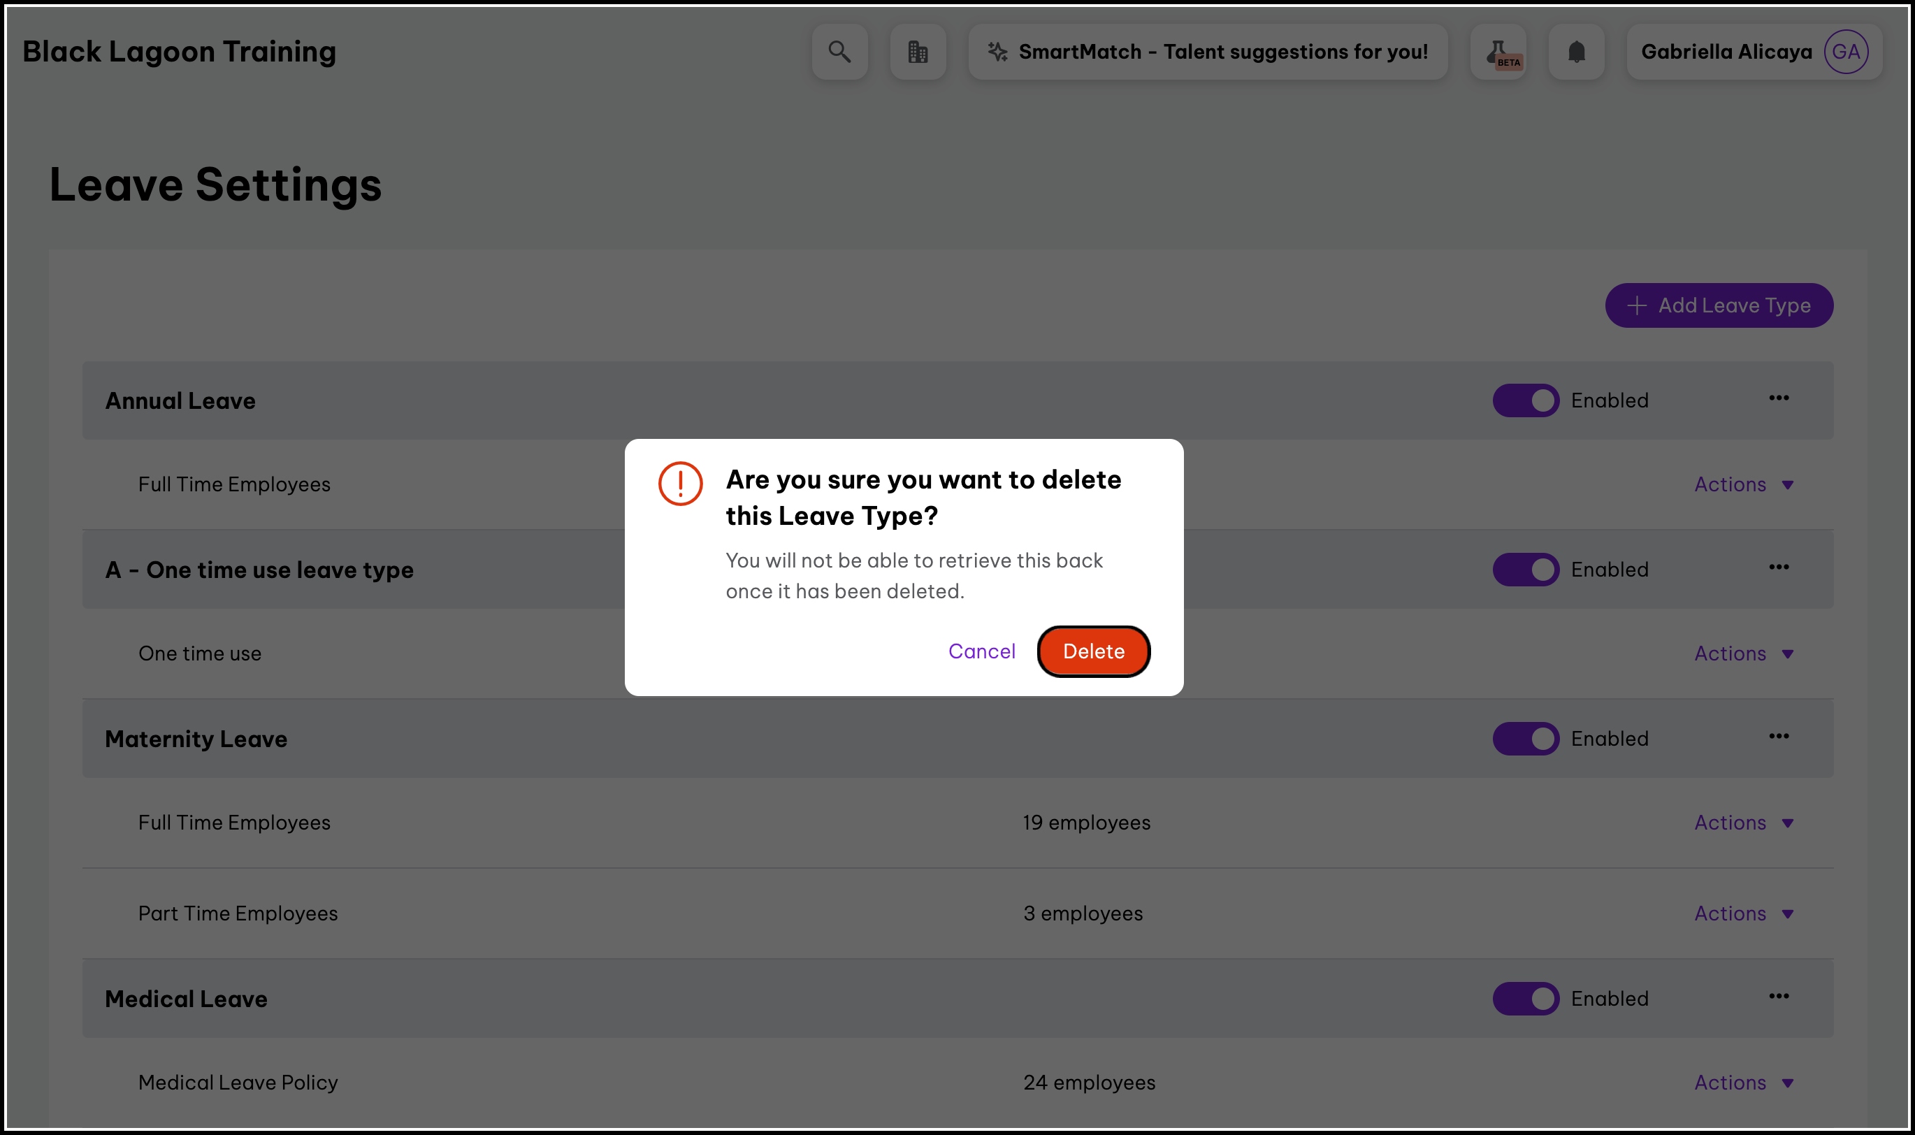Expand Actions for Medical Leave Policy
Viewport: 1915px width, 1135px height.
pyautogui.click(x=1743, y=1083)
